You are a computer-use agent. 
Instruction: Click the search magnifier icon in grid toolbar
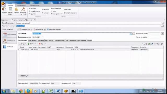tap(144, 44)
